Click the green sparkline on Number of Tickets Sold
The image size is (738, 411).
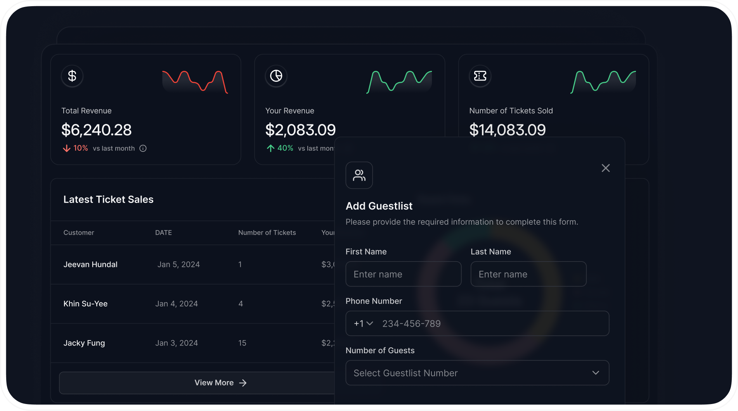603,82
